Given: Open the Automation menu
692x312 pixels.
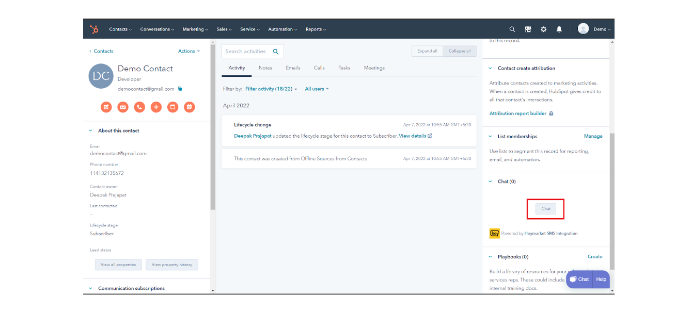Looking at the screenshot, I should tap(282, 29).
